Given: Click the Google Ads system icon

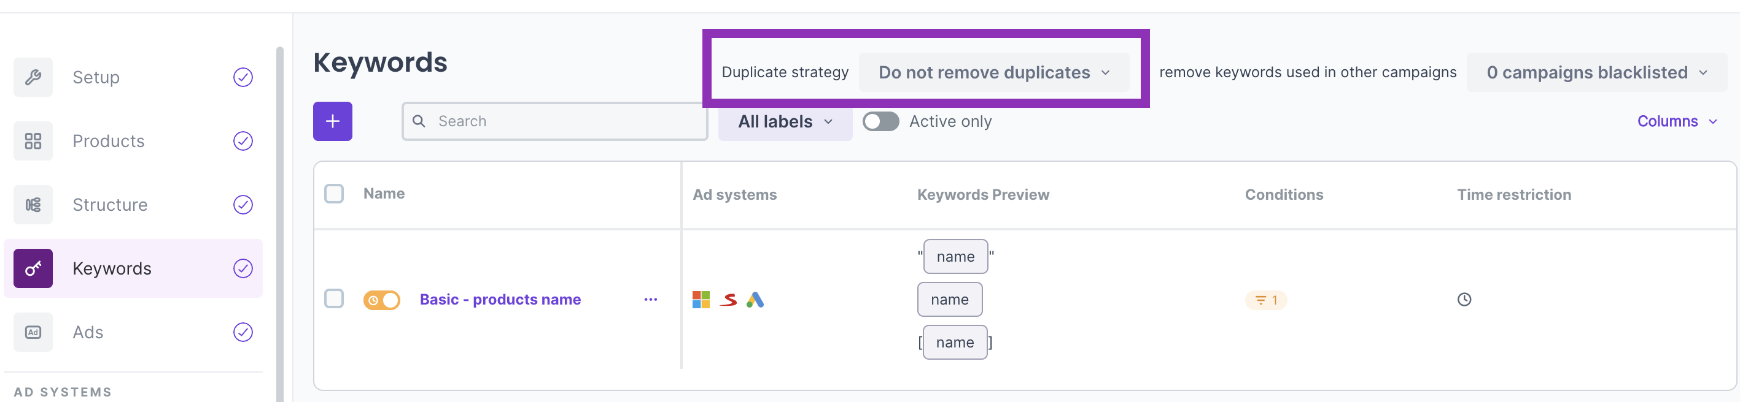Looking at the screenshot, I should [x=755, y=300].
